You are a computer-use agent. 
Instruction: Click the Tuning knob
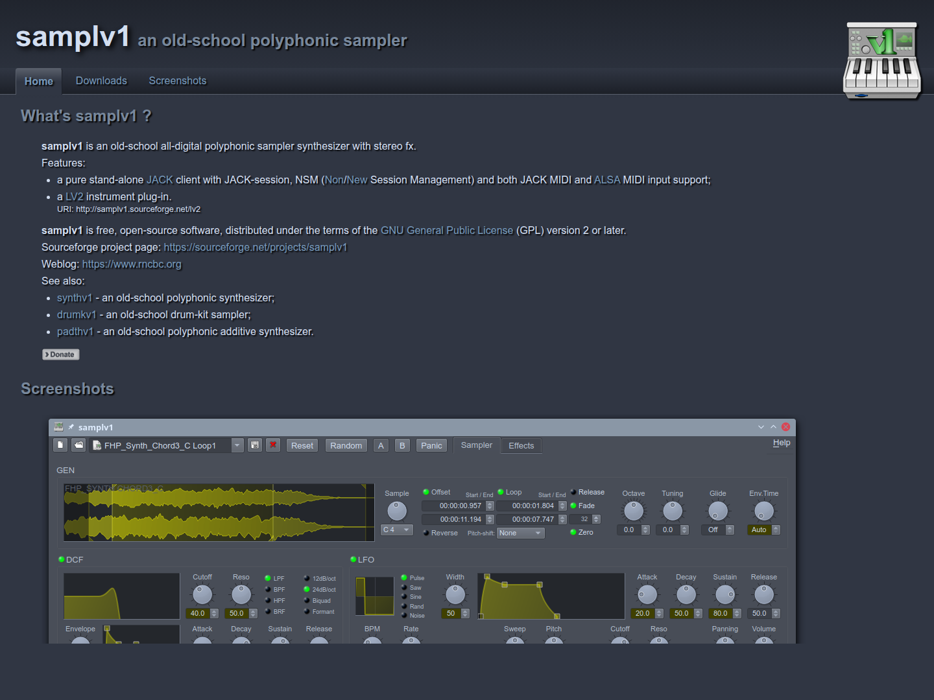pyautogui.click(x=673, y=511)
